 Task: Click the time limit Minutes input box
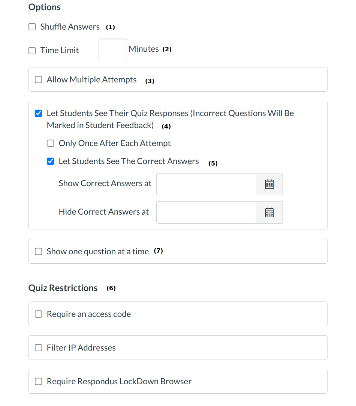[x=112, y=50]
